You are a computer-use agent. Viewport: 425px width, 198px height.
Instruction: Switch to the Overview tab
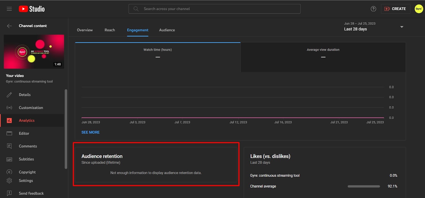[x=85, y=30]
